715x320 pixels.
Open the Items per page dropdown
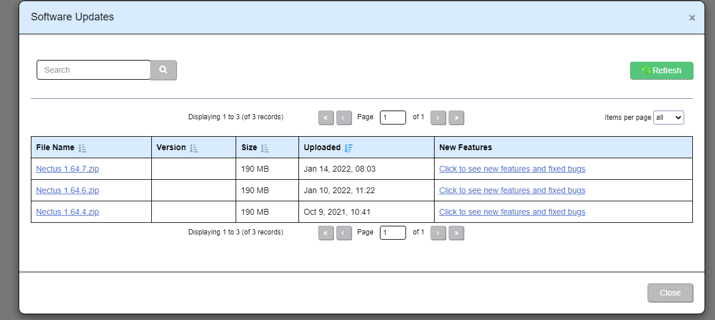(668, 118)
